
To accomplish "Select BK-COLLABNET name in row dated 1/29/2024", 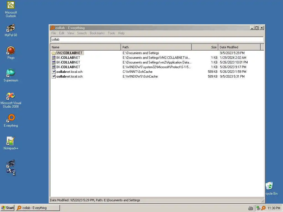I will point(68,57).
